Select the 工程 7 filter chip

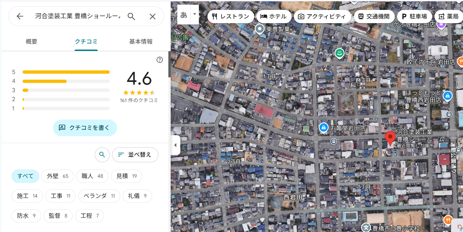pyautogui.click(x=89, y=216)
